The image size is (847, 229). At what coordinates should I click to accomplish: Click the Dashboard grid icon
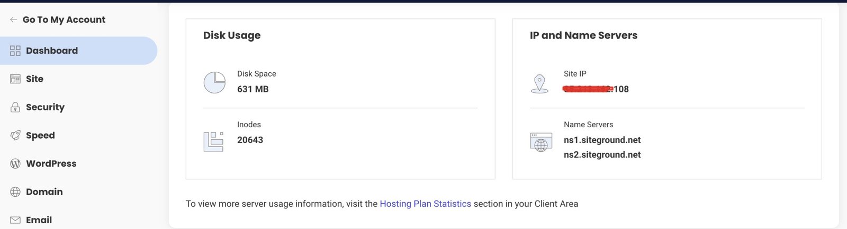pos(15,51)
